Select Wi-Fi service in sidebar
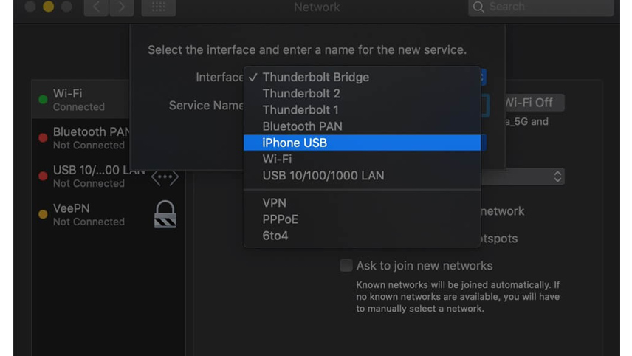The width and height of the screenshot is (632, 356). (x=80, y=99)
